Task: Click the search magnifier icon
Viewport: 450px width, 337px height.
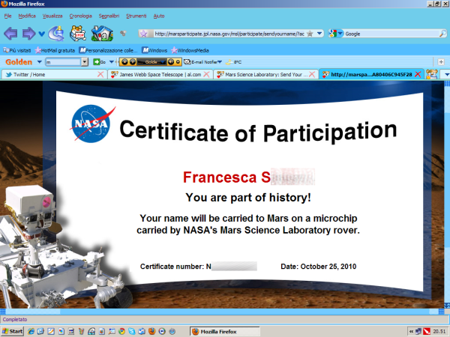Action: pyautogui.click(x=442, y=34)
